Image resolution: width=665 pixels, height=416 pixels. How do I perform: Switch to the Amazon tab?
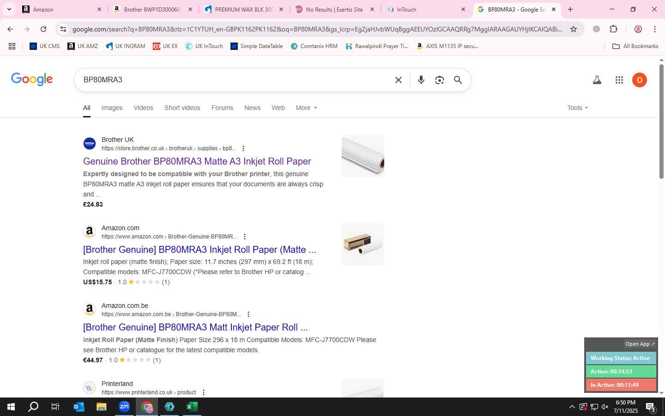pos(61,9)
